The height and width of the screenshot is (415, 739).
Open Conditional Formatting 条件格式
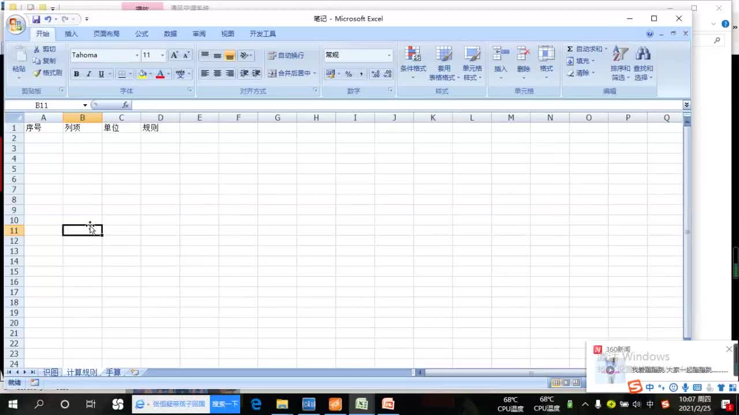(x=413, y=63)
